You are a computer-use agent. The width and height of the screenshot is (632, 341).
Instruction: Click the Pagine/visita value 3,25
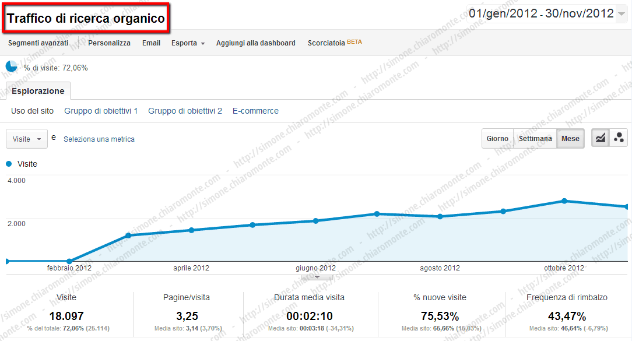(187, 316)
